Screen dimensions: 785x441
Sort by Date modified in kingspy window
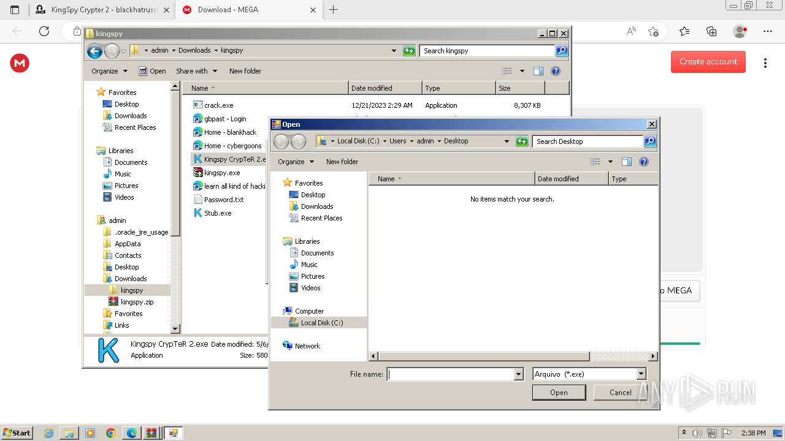click(385, 88)
